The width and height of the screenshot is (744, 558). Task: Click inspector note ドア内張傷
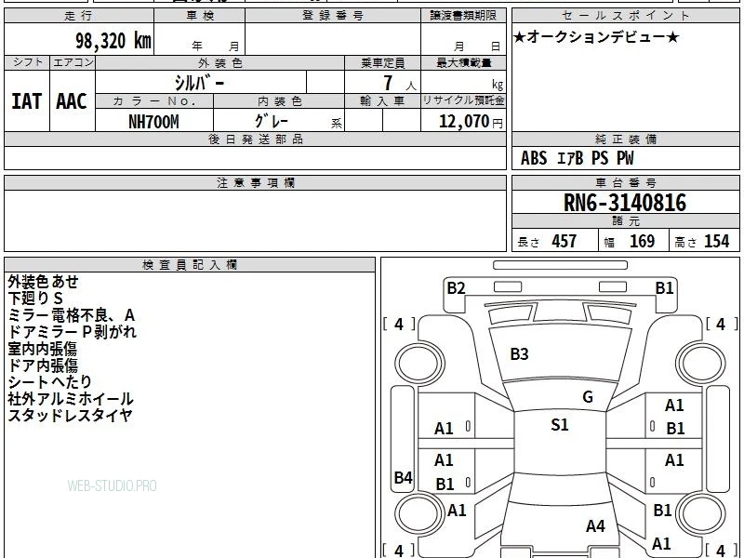(43, 365)
